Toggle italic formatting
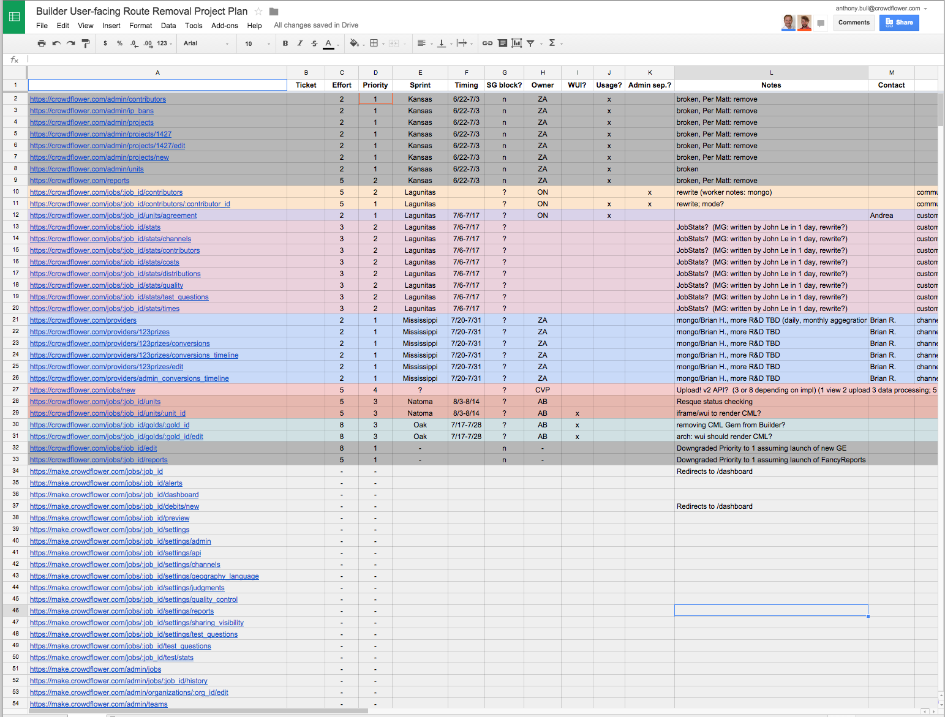945x717 pixels. pyautogui.click(x=300, y=43)
